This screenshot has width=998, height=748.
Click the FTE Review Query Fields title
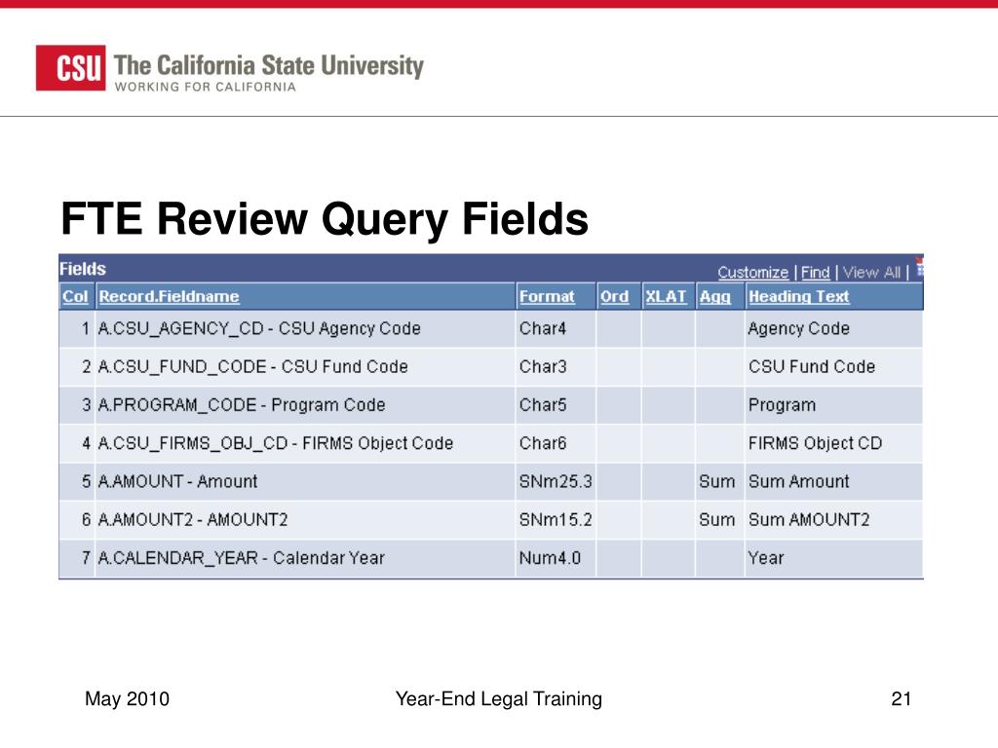[x=325, y=219]
